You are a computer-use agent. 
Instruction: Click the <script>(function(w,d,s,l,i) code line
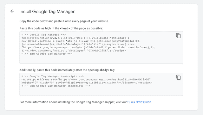[75, 38]
